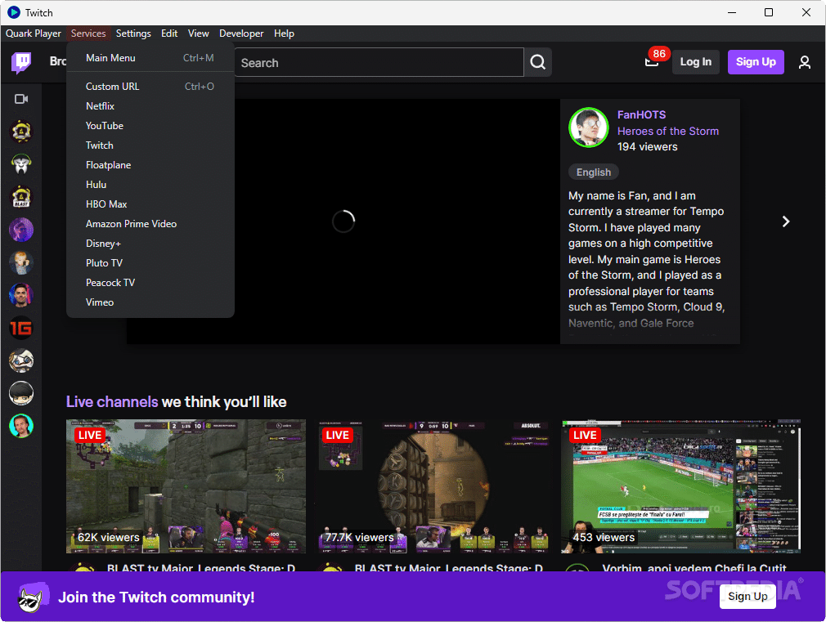Select Vimeo service

click(150, 302)
